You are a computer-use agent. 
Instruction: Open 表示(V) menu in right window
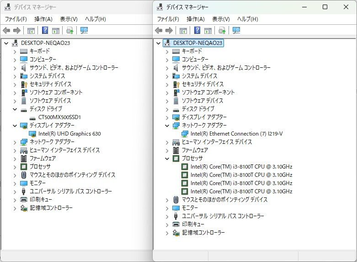coord(221,19)
